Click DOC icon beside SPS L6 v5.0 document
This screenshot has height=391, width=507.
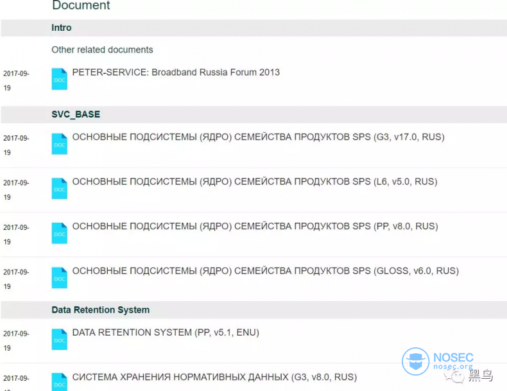(x=60, y=189)
